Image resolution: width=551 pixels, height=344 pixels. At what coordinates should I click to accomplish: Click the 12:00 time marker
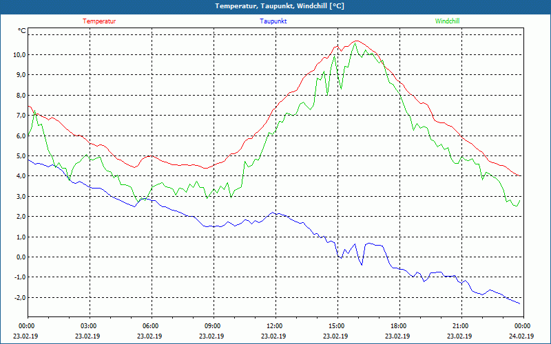pos(275,326)
